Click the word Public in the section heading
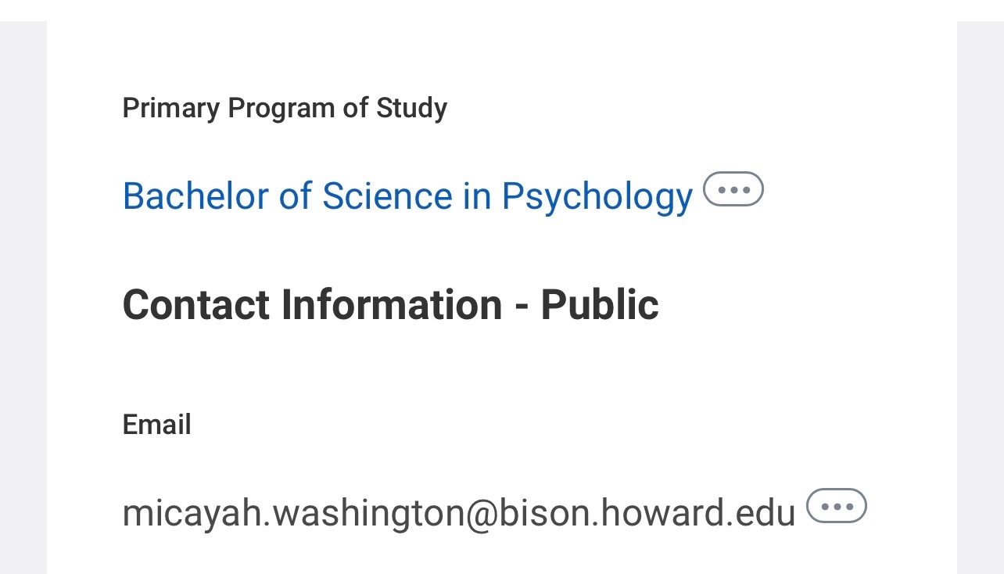 600,304
